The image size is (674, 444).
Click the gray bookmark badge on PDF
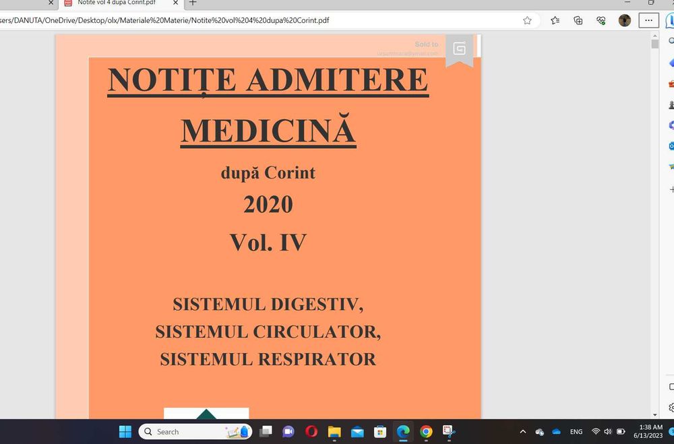(459, 51)
